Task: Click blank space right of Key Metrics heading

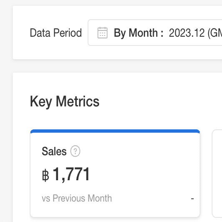Action: [x=160, y=101]
